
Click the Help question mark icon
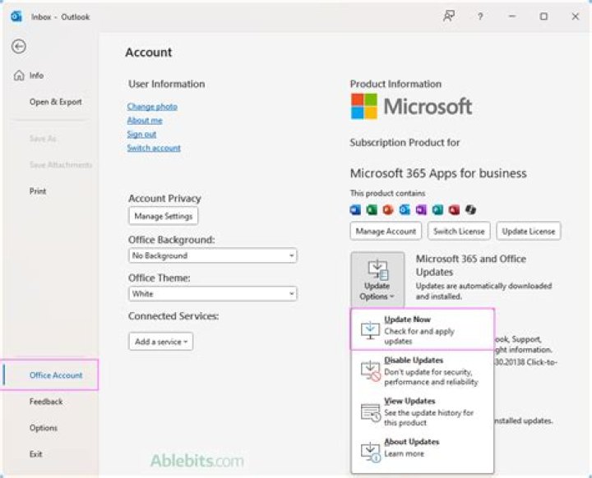(x=480, y=16)
